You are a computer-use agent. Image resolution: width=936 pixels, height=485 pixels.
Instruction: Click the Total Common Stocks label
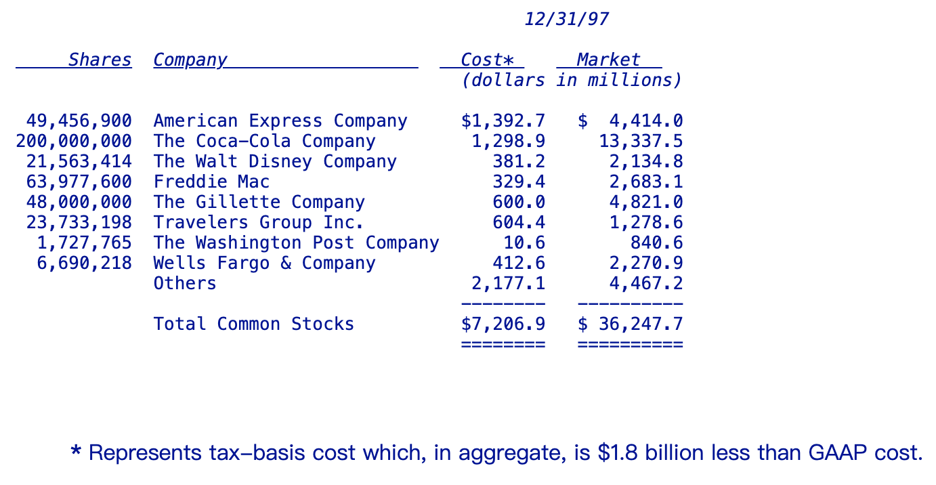coord(253,324)
